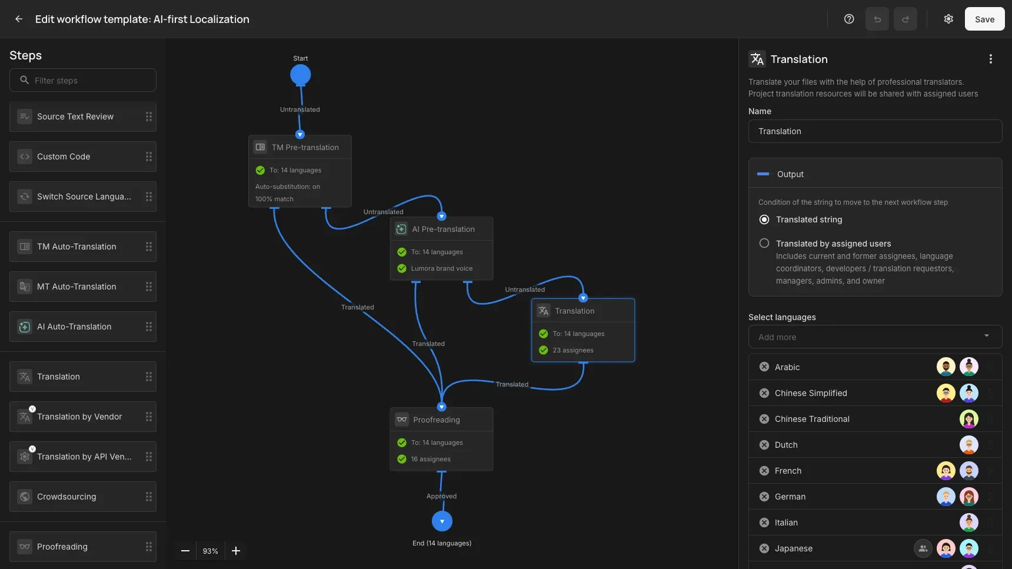This screenshot has height=569, width=1012.
Task: Select the Proofreading node on canvas
Action: coord(442,439)
